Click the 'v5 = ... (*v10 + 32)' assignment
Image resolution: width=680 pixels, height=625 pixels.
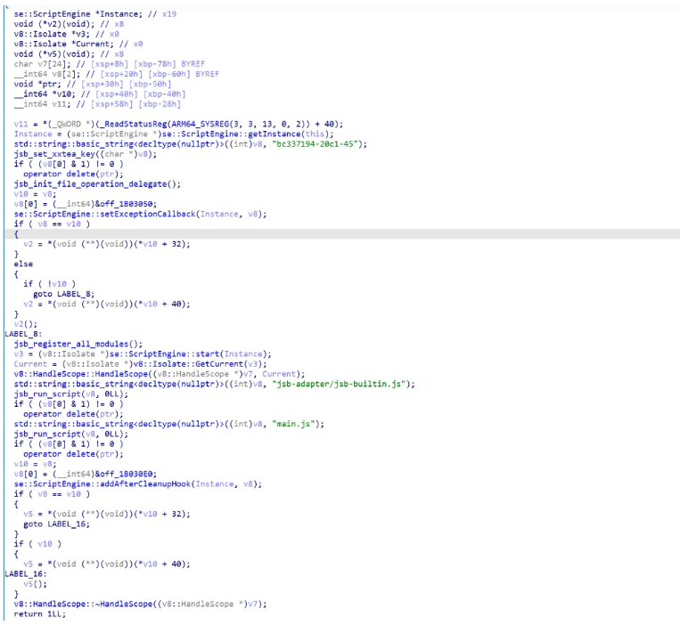click(107, 514)
